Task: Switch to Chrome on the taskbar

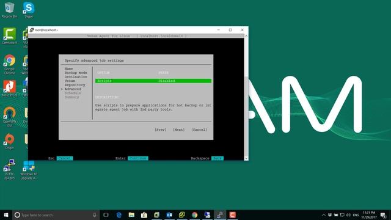Action: point(194,215)
